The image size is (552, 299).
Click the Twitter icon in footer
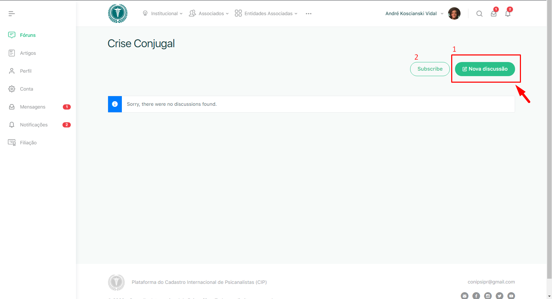500,296
